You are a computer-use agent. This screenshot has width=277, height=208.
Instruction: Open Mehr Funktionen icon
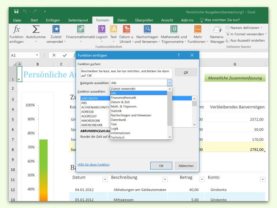(x=198, y=29)
